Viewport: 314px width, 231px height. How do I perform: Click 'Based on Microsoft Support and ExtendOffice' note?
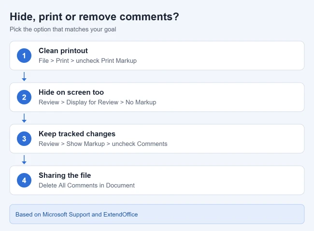pyautogui.click(x=77, y=215)
